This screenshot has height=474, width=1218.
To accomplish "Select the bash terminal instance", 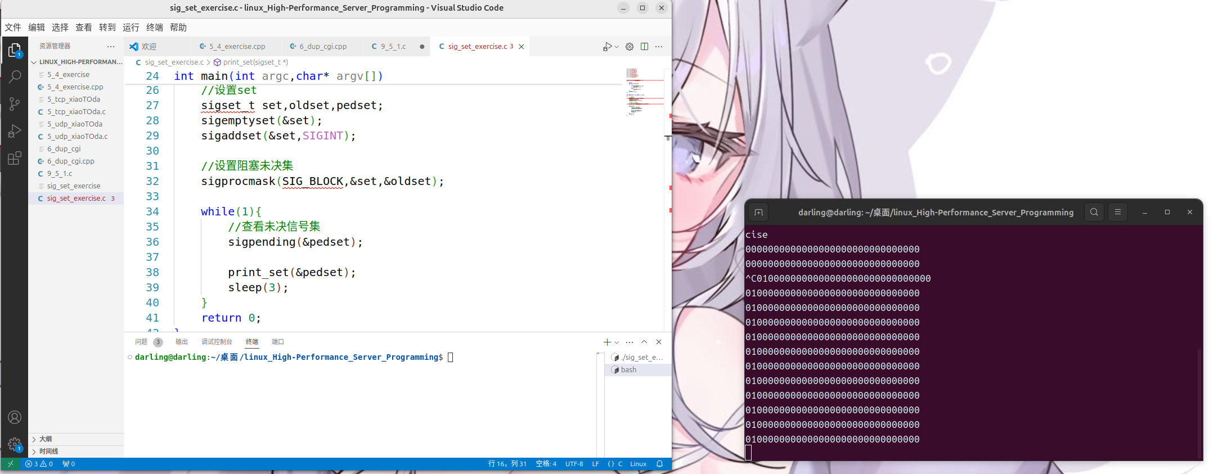I will 638,369.
